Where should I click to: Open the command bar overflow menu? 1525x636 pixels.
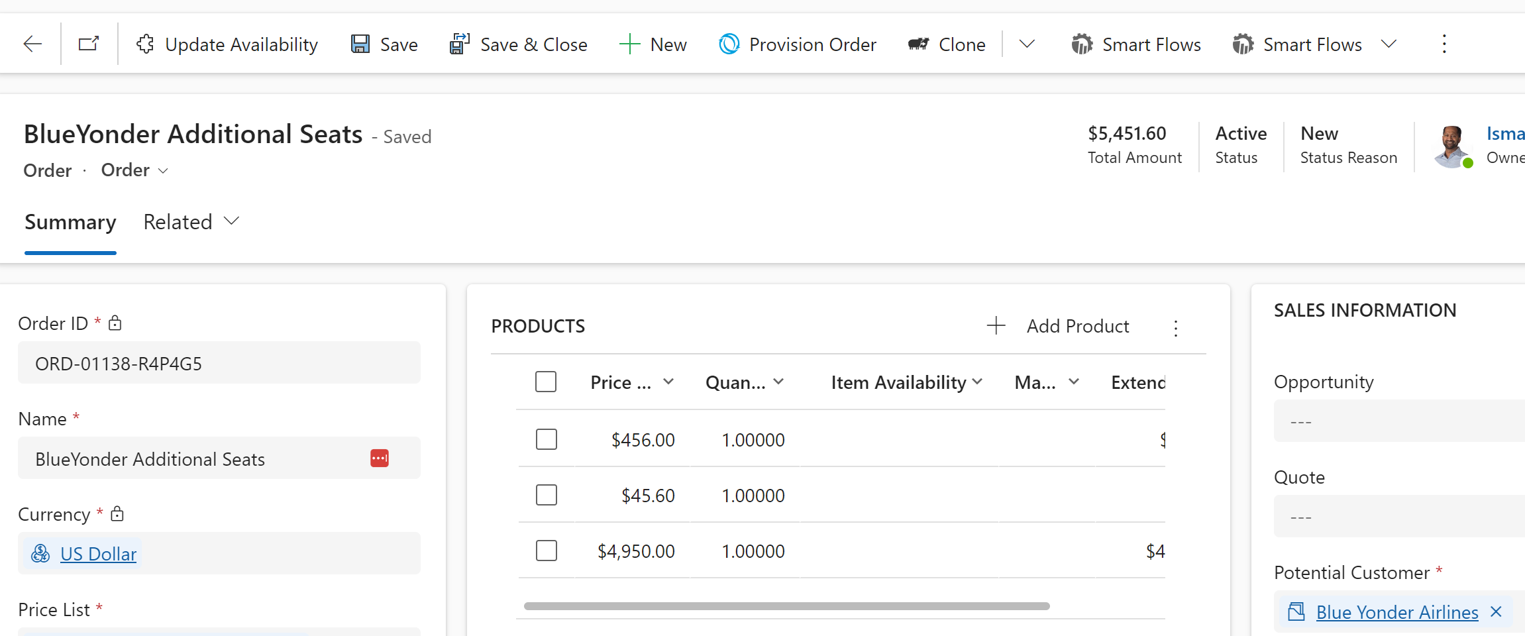click(x=1444, y=44)
